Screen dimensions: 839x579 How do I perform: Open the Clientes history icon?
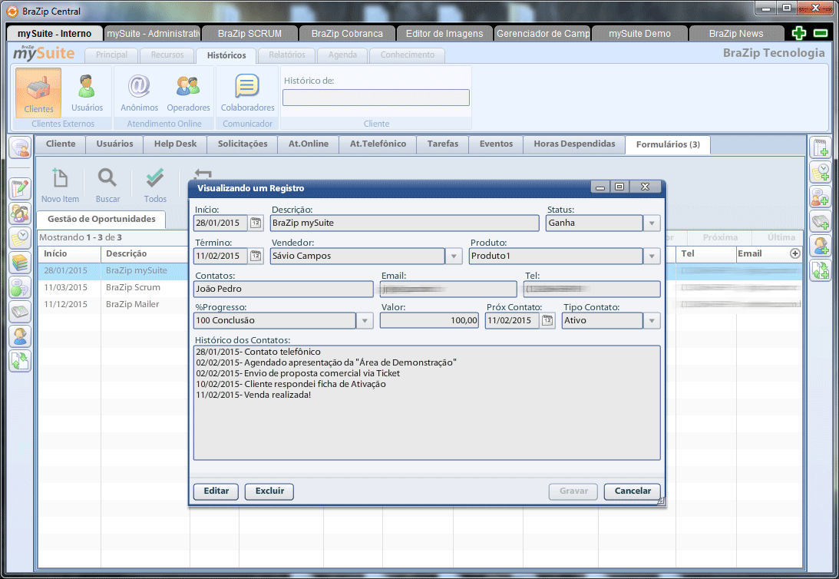point(38,92)
